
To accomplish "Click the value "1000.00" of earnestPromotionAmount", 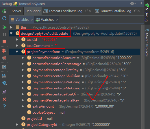I will coord(124,58).
